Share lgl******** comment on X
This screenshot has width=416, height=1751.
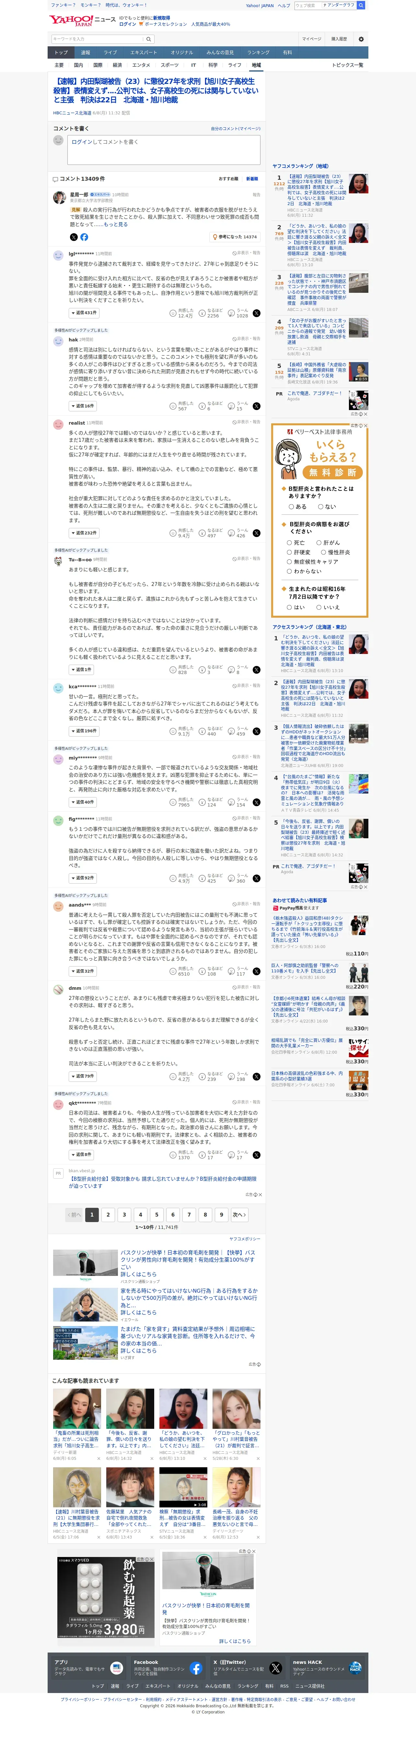256,313
